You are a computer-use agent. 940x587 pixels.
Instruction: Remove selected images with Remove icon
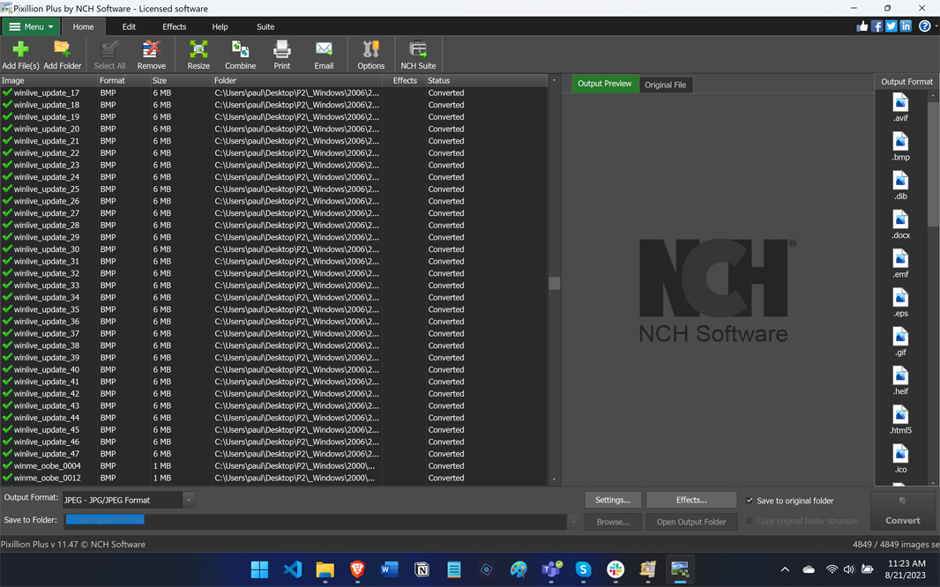(x=152, y=54)
